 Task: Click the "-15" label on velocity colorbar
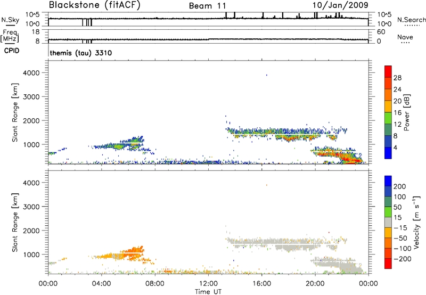coord(400,228)
